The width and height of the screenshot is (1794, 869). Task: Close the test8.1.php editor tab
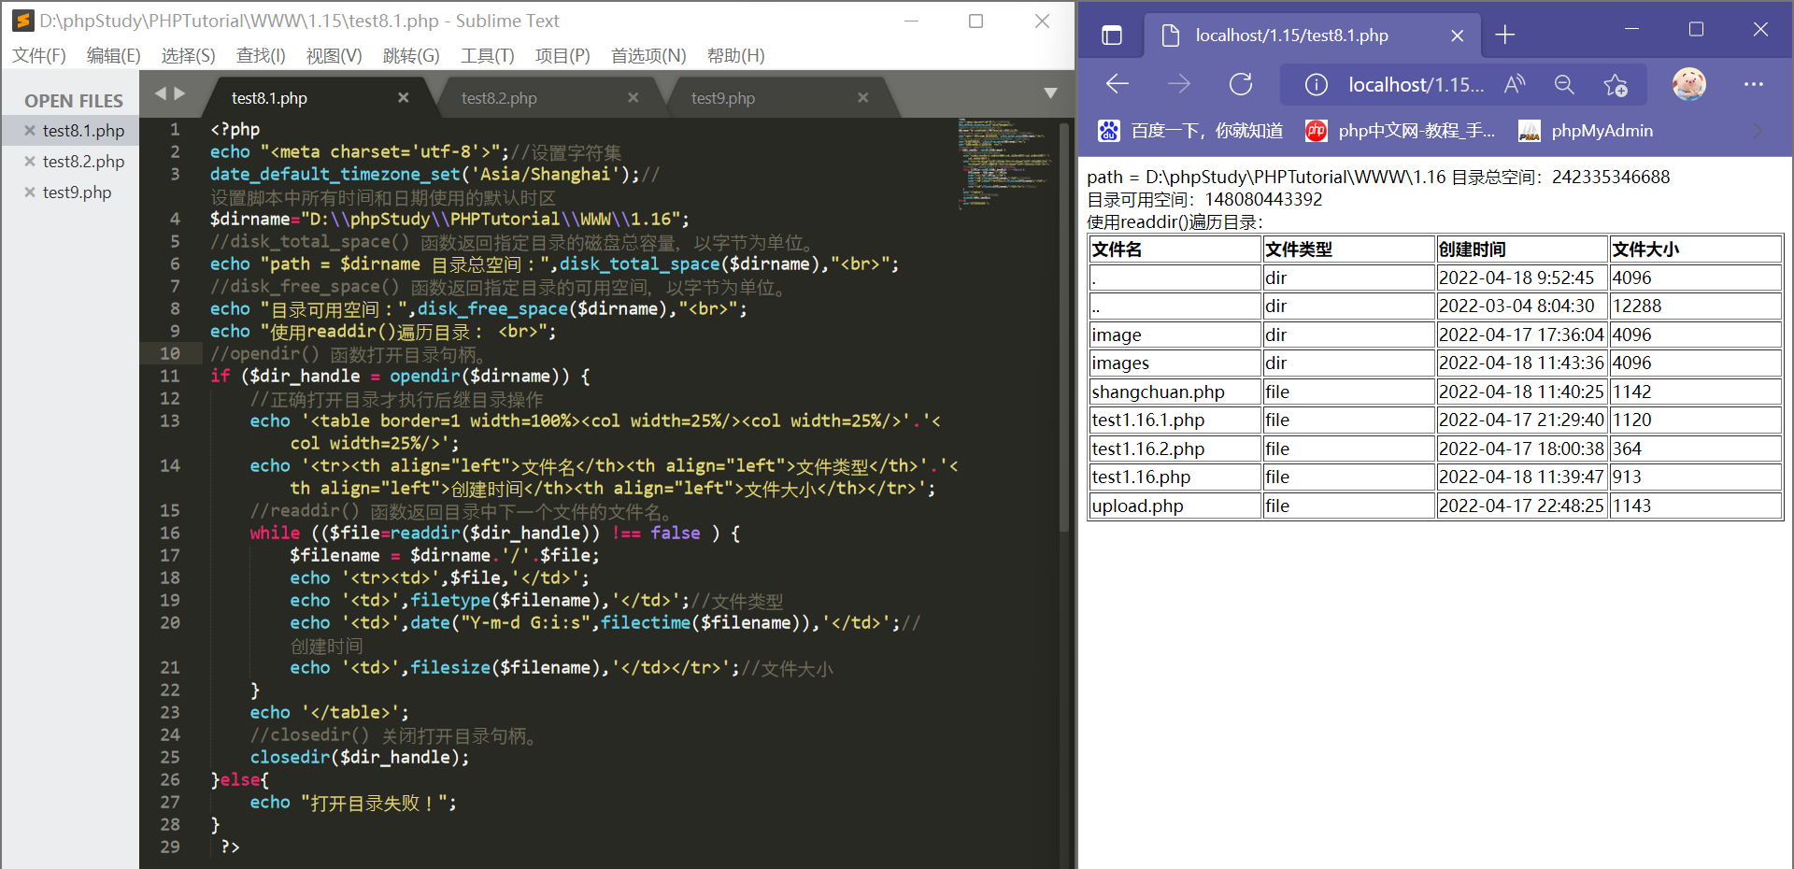pos(403,97)
